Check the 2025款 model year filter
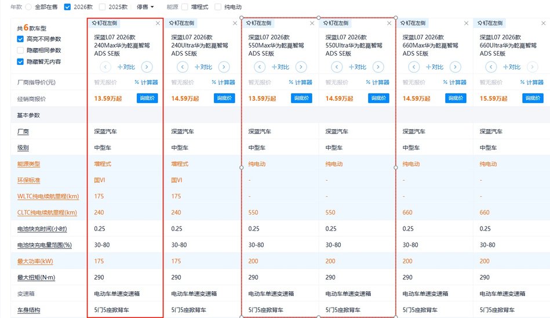 coord(103,7)
